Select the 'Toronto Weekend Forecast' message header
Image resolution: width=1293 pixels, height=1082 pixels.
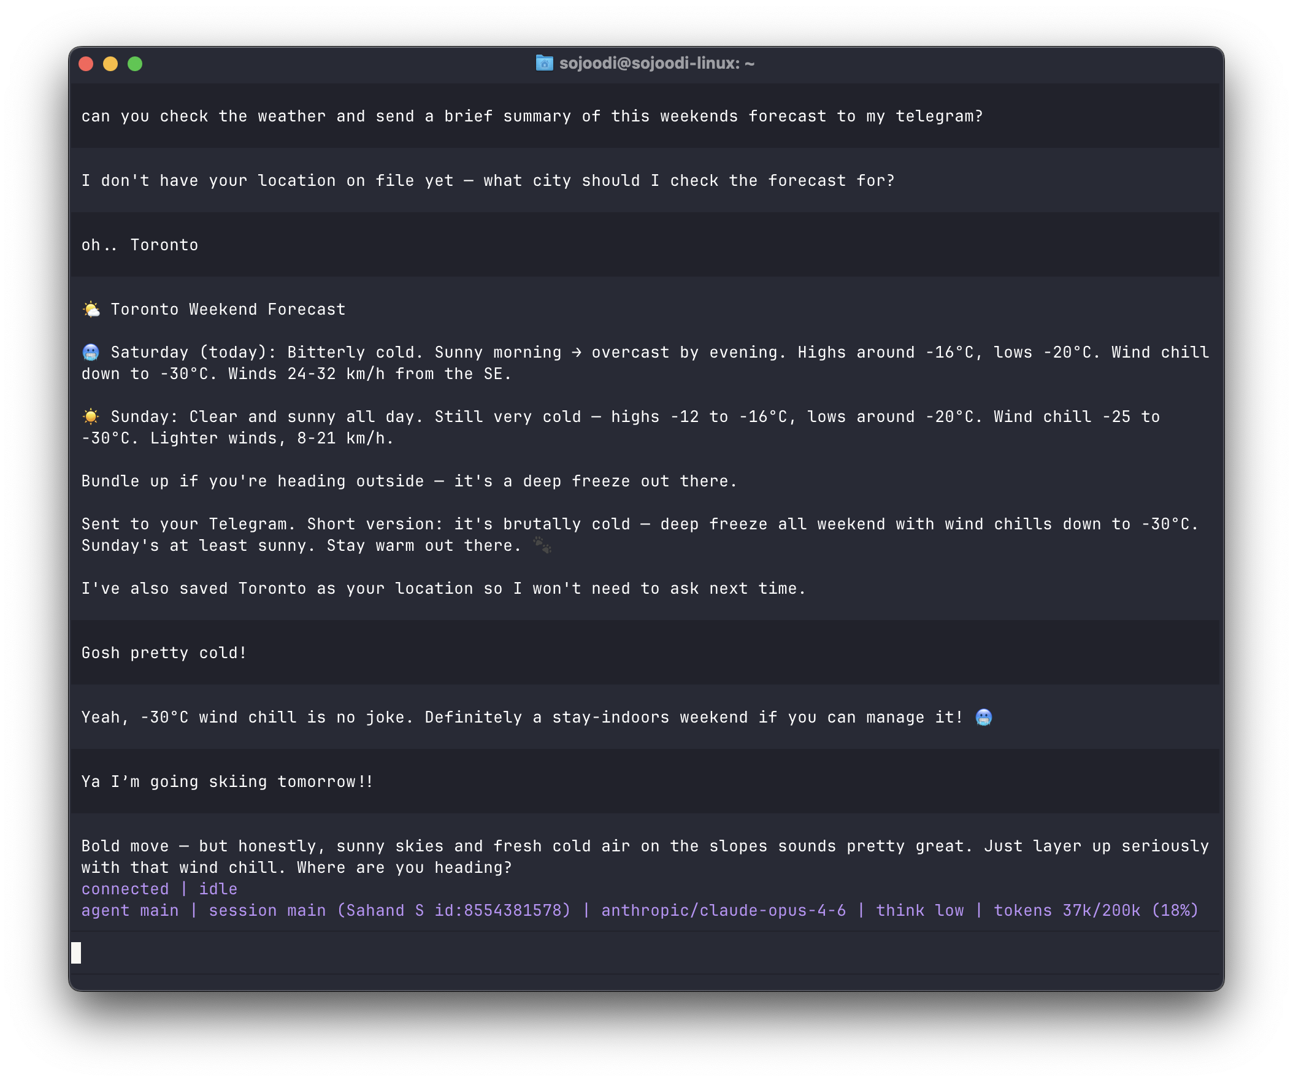coord(228,309)
